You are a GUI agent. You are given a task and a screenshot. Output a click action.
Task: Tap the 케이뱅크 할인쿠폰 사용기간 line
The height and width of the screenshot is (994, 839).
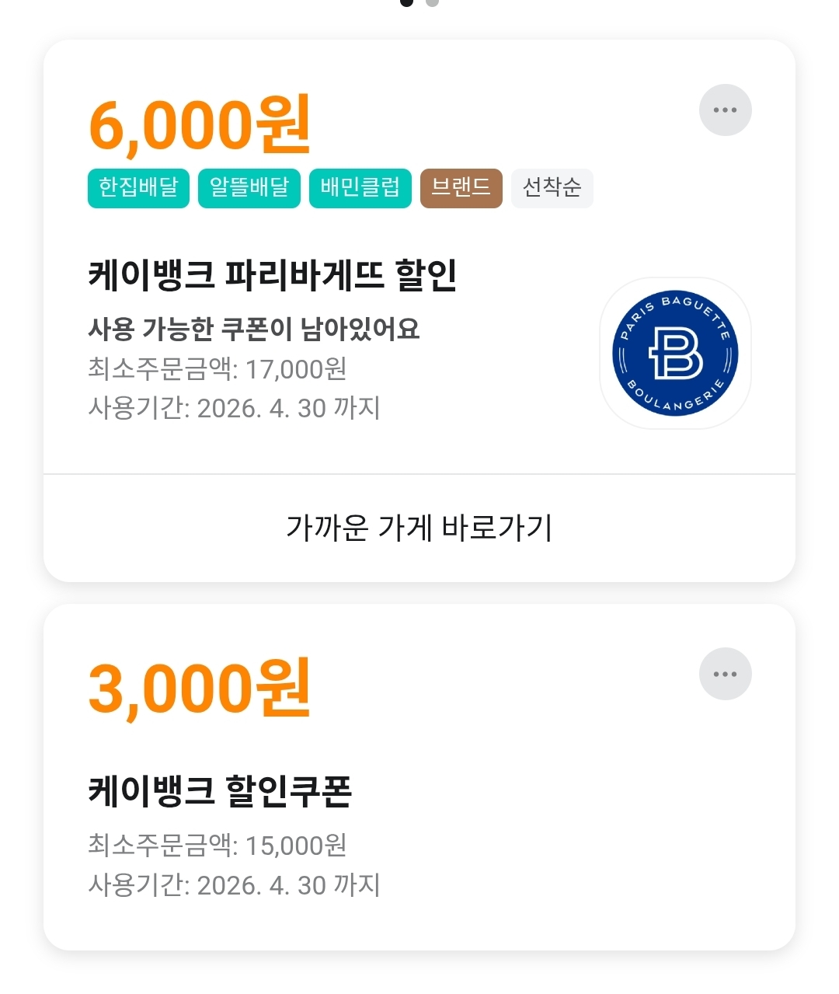point(234,885)
